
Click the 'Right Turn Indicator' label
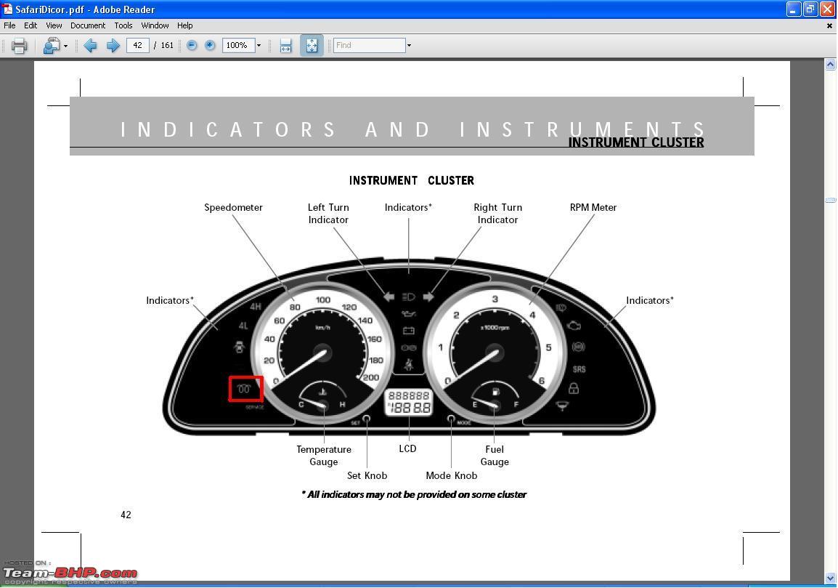tap(497, 214)
